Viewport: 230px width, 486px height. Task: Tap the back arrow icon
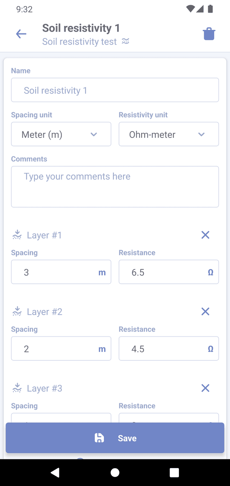coord(21,34)
